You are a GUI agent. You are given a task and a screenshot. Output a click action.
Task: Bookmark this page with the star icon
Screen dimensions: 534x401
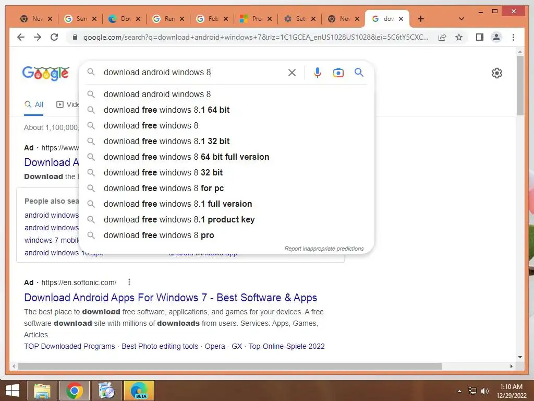459,37
